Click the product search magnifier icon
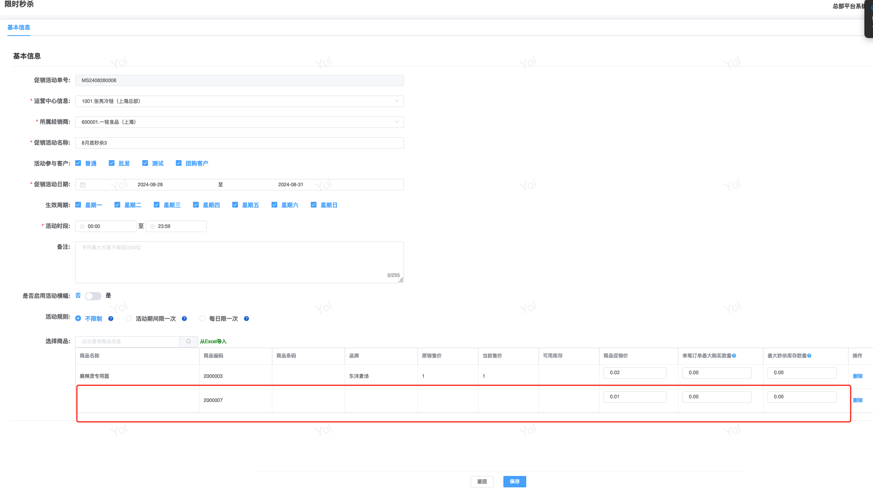This screenshot has height=489, width=873. [189, 342]
